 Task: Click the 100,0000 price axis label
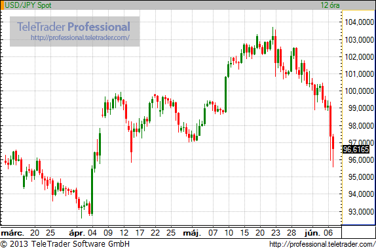point(359,91)
